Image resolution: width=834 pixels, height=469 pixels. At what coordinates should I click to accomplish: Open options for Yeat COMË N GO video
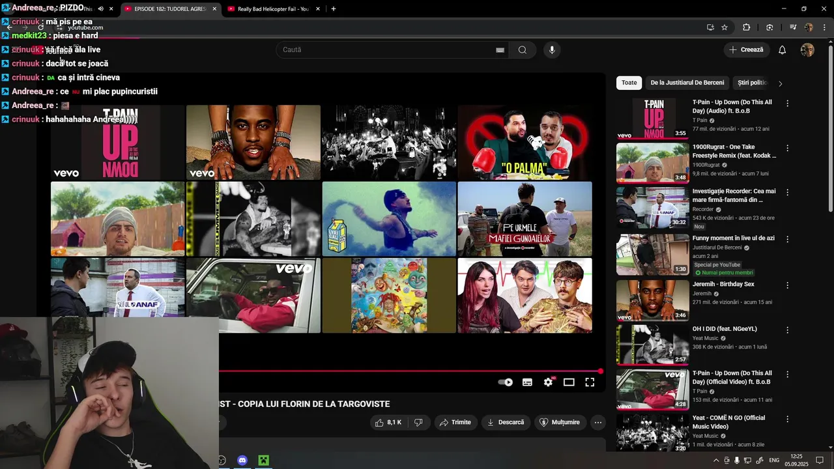pos(787,419)
